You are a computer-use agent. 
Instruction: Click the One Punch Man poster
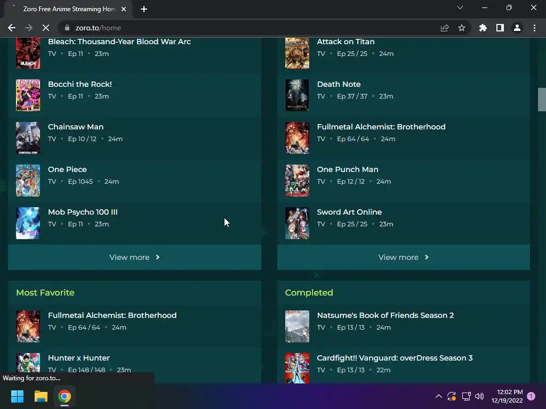point(297,181)
